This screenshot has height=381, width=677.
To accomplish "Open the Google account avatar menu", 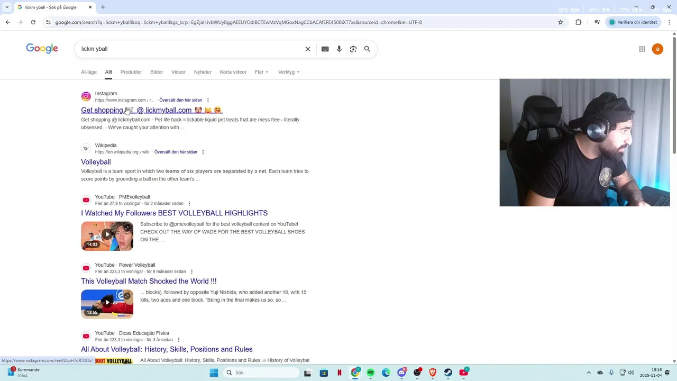I will click(657, 49).
